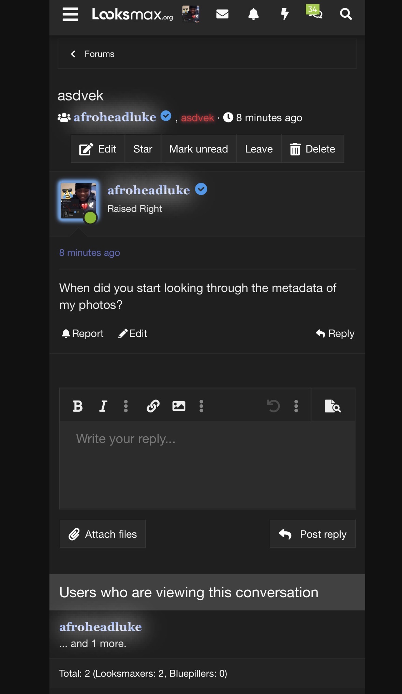The image size is (402, 694).
Task: Open the envelope inbox icon
Action: tap(222, 14)
